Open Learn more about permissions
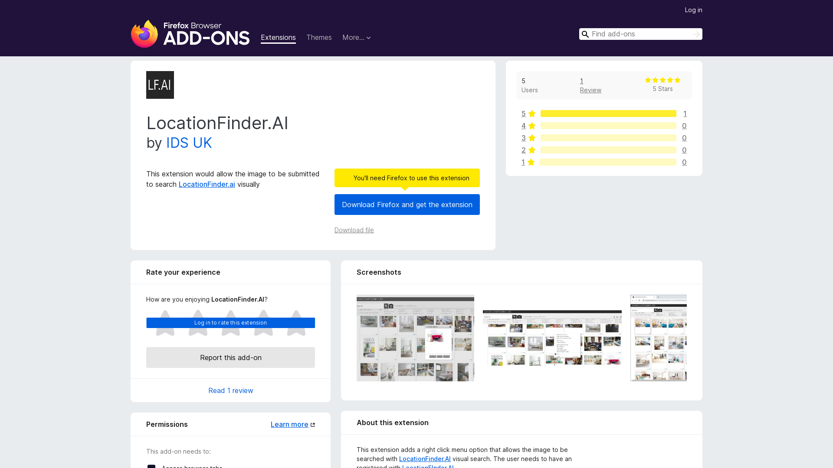Image resolution: width=833 pixels, height=468 pixels. (x=293, y=424)
